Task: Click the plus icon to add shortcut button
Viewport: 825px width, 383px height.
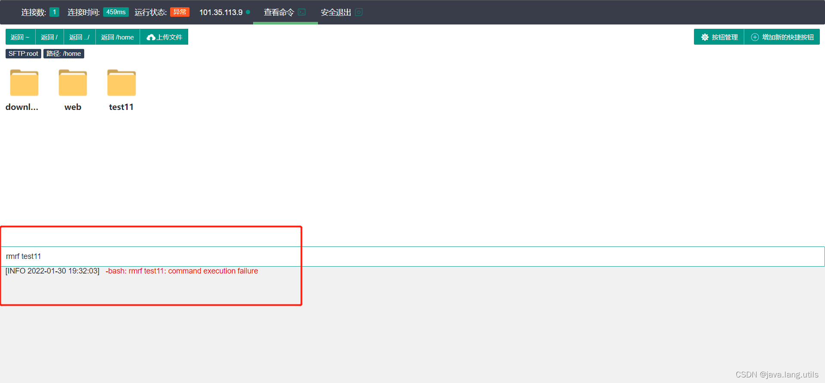Action: coord(755,37)
